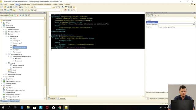Image resolution: width=196 pixels, height=110 pixels.
Task: Click the toolbar search input field
Action: (43, 7)
